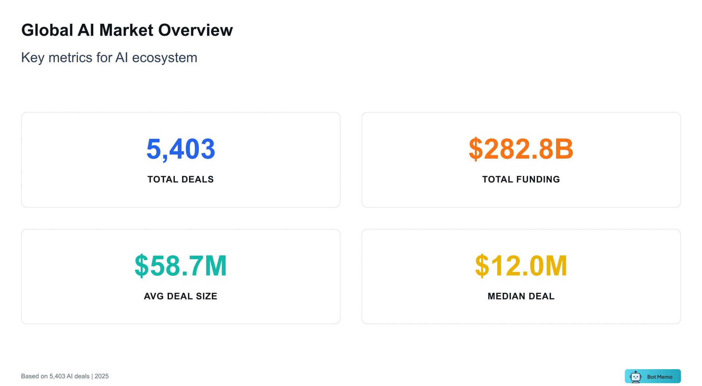Viewport: 702px width, 386px height.
Task: Click the AVG DEAL SIZE label
Action: pyautogui.click(x=181, y=296)
